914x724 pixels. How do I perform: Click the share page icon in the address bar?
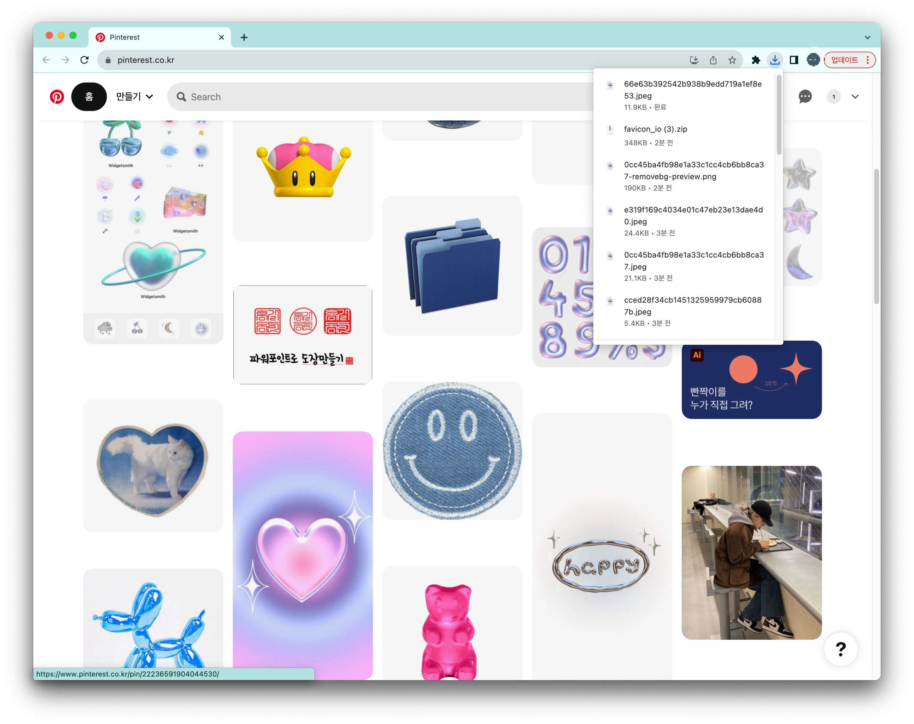pos(713,60)
